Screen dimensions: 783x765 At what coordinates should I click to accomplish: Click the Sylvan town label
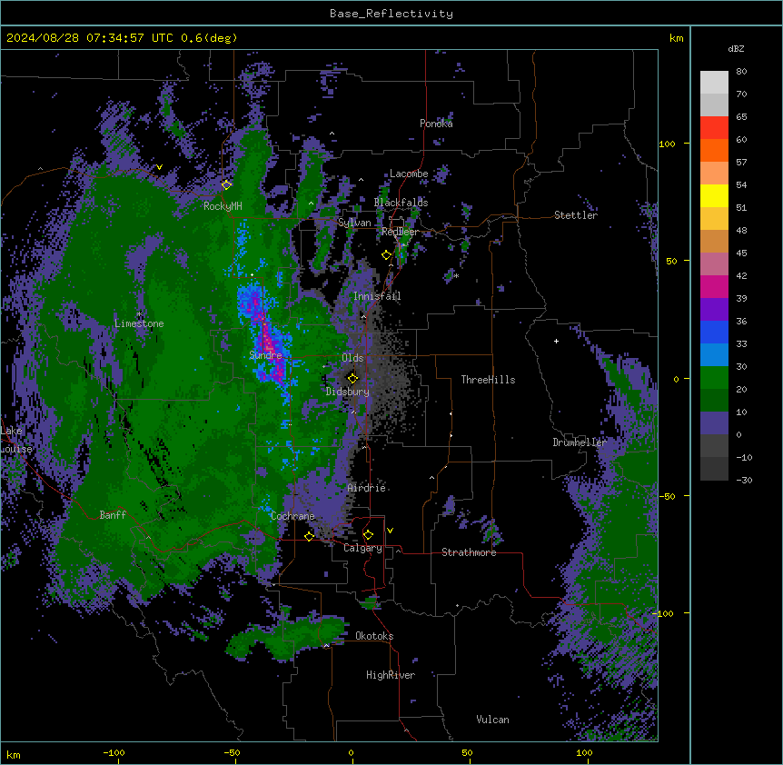pyautogui.click(x=354, y=223)
